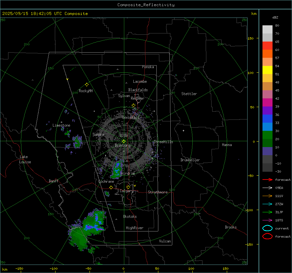The height and width of the screenshot is (273, 292).
Task: Click the Stettler city label
Action: pos(189,94)
